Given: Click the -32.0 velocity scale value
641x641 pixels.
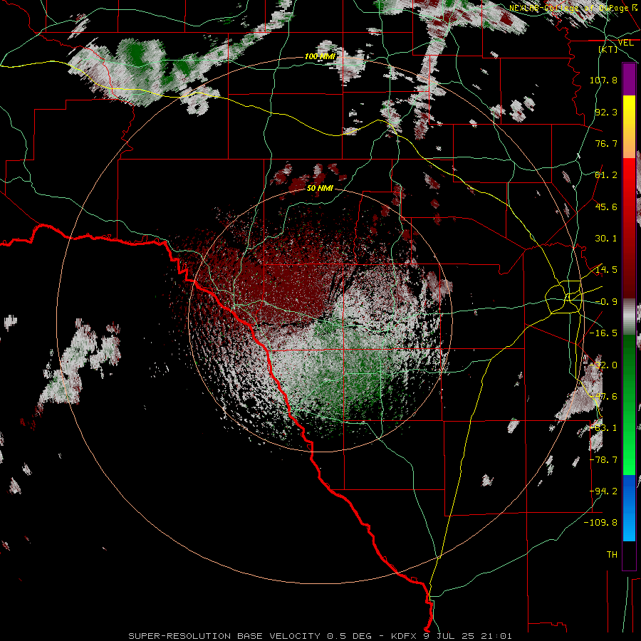Looking at the screenshot, I should [x=603, y=365].
